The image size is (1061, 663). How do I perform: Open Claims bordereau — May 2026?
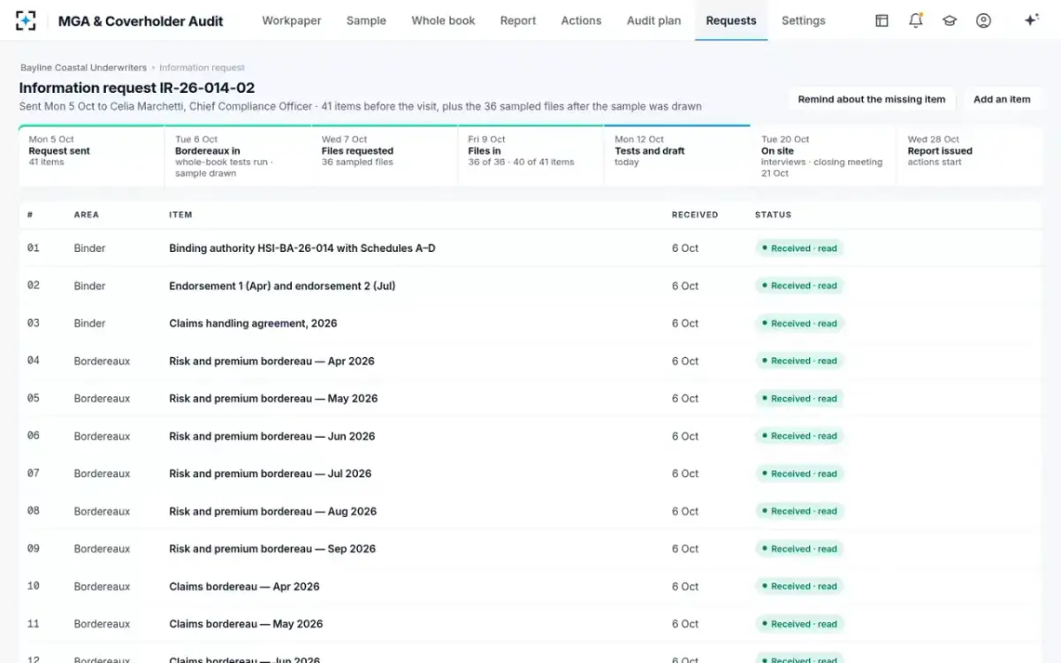[246, 624]
